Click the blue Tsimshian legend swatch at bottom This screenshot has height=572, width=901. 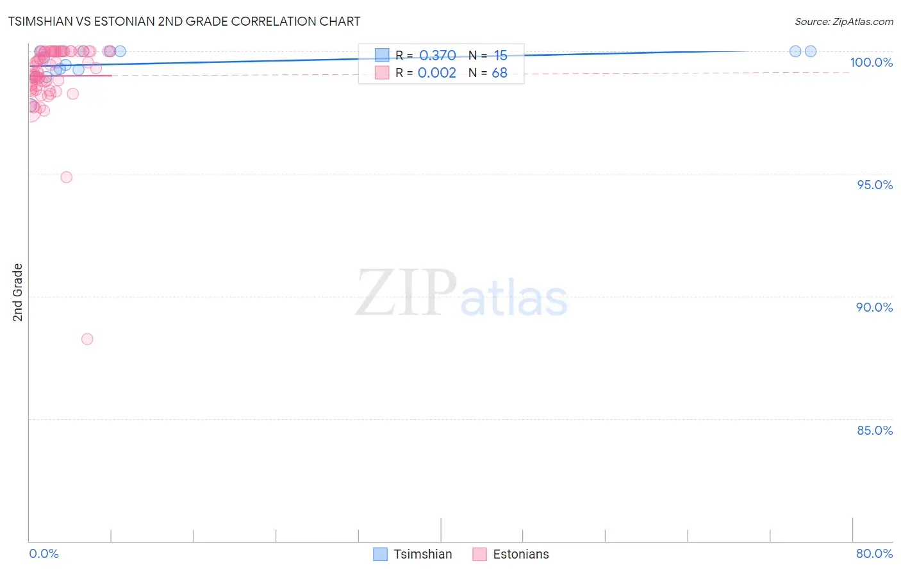(x=380, y=554)
